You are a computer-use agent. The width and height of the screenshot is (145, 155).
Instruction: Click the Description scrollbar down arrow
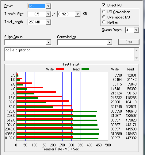point(136,58)
